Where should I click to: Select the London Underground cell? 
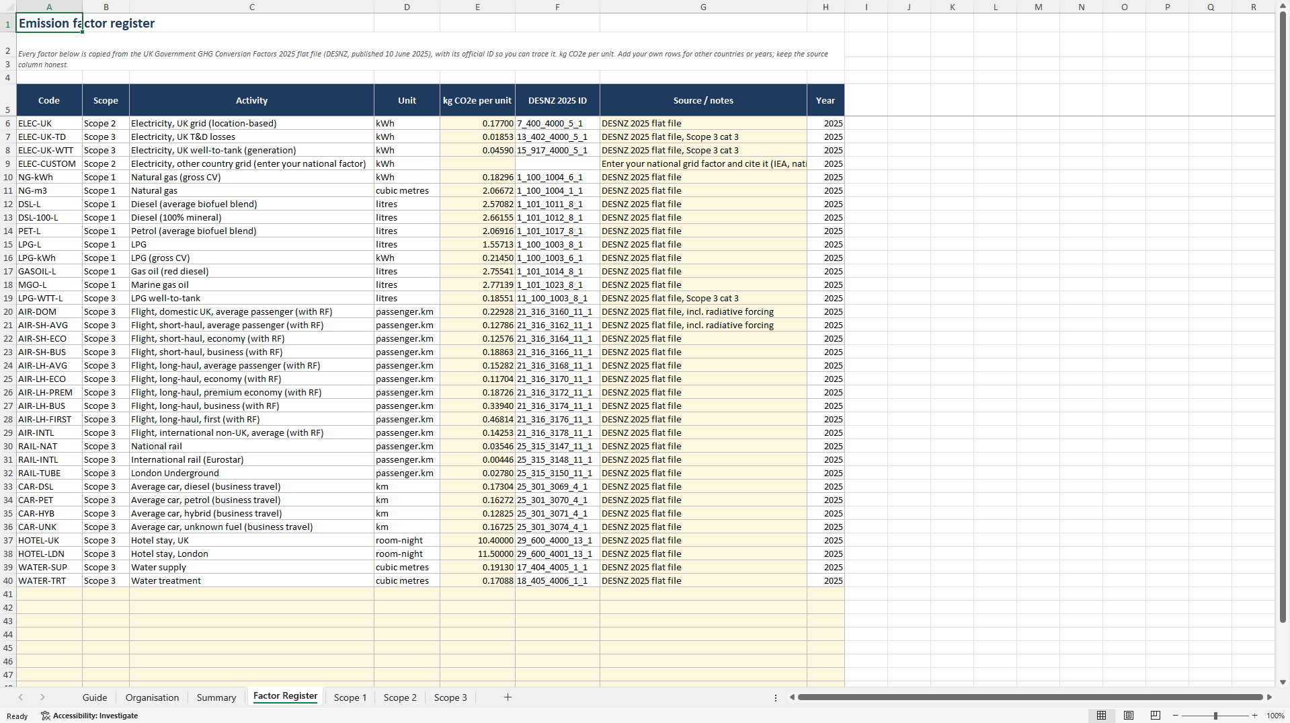click(251, 473)
